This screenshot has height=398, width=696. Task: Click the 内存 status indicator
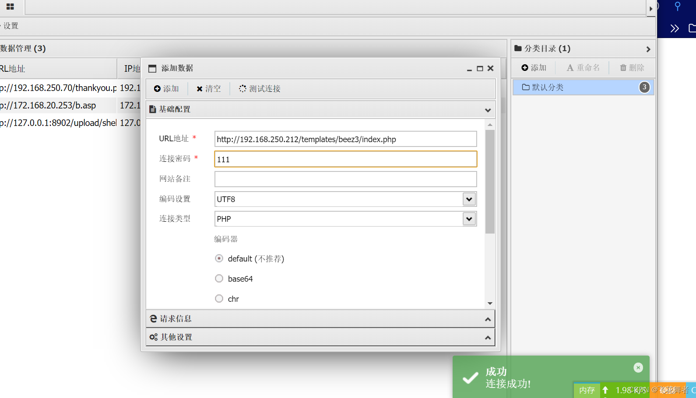coord(587,390)
